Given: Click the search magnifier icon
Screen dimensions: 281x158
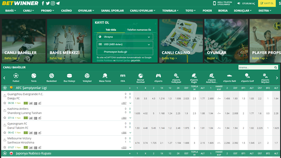Looking at the screenshot, I should (x=276, y=68).
